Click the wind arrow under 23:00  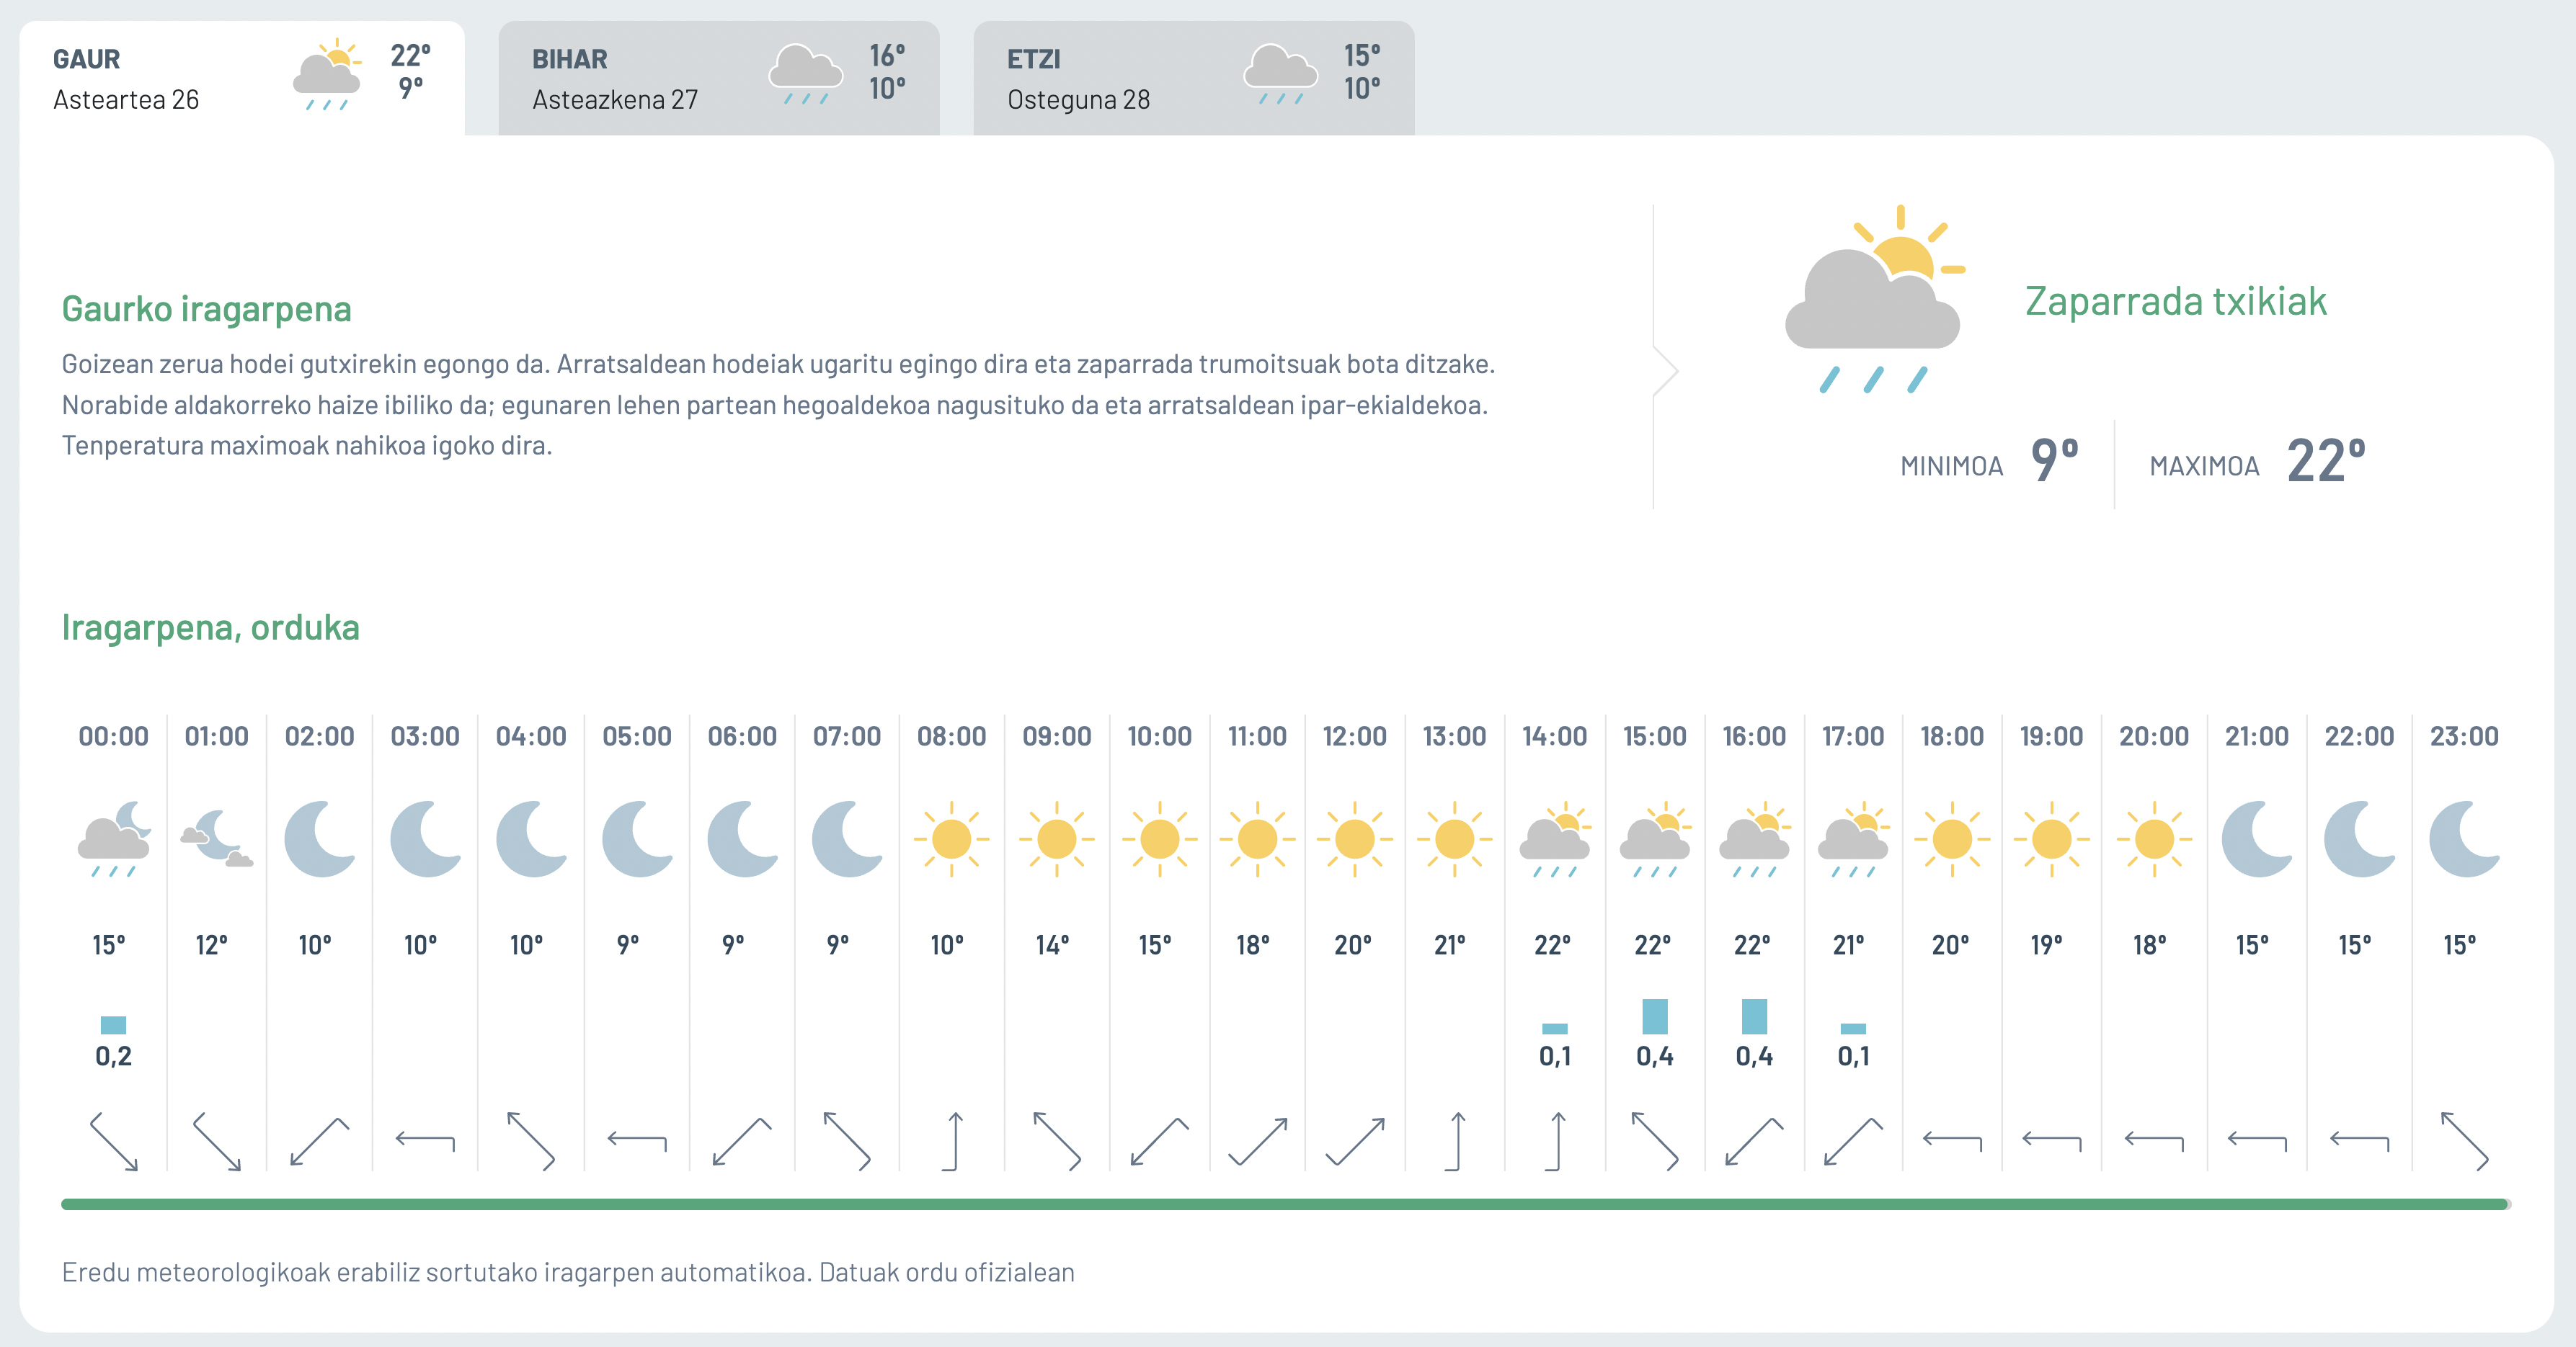pyautogui.click(x=2465, y=1141)
